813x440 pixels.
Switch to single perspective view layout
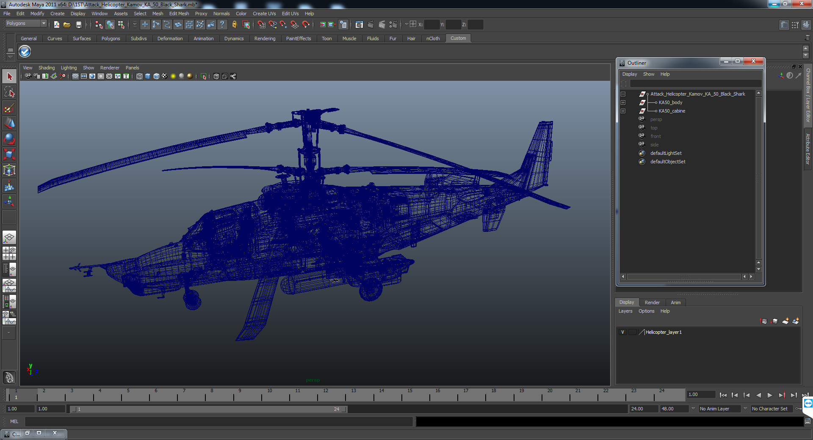click(9, 238)
